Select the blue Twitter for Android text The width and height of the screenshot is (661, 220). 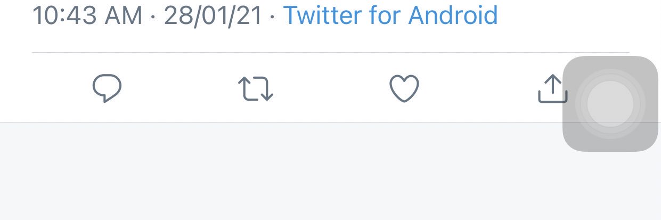pos(390,16)
